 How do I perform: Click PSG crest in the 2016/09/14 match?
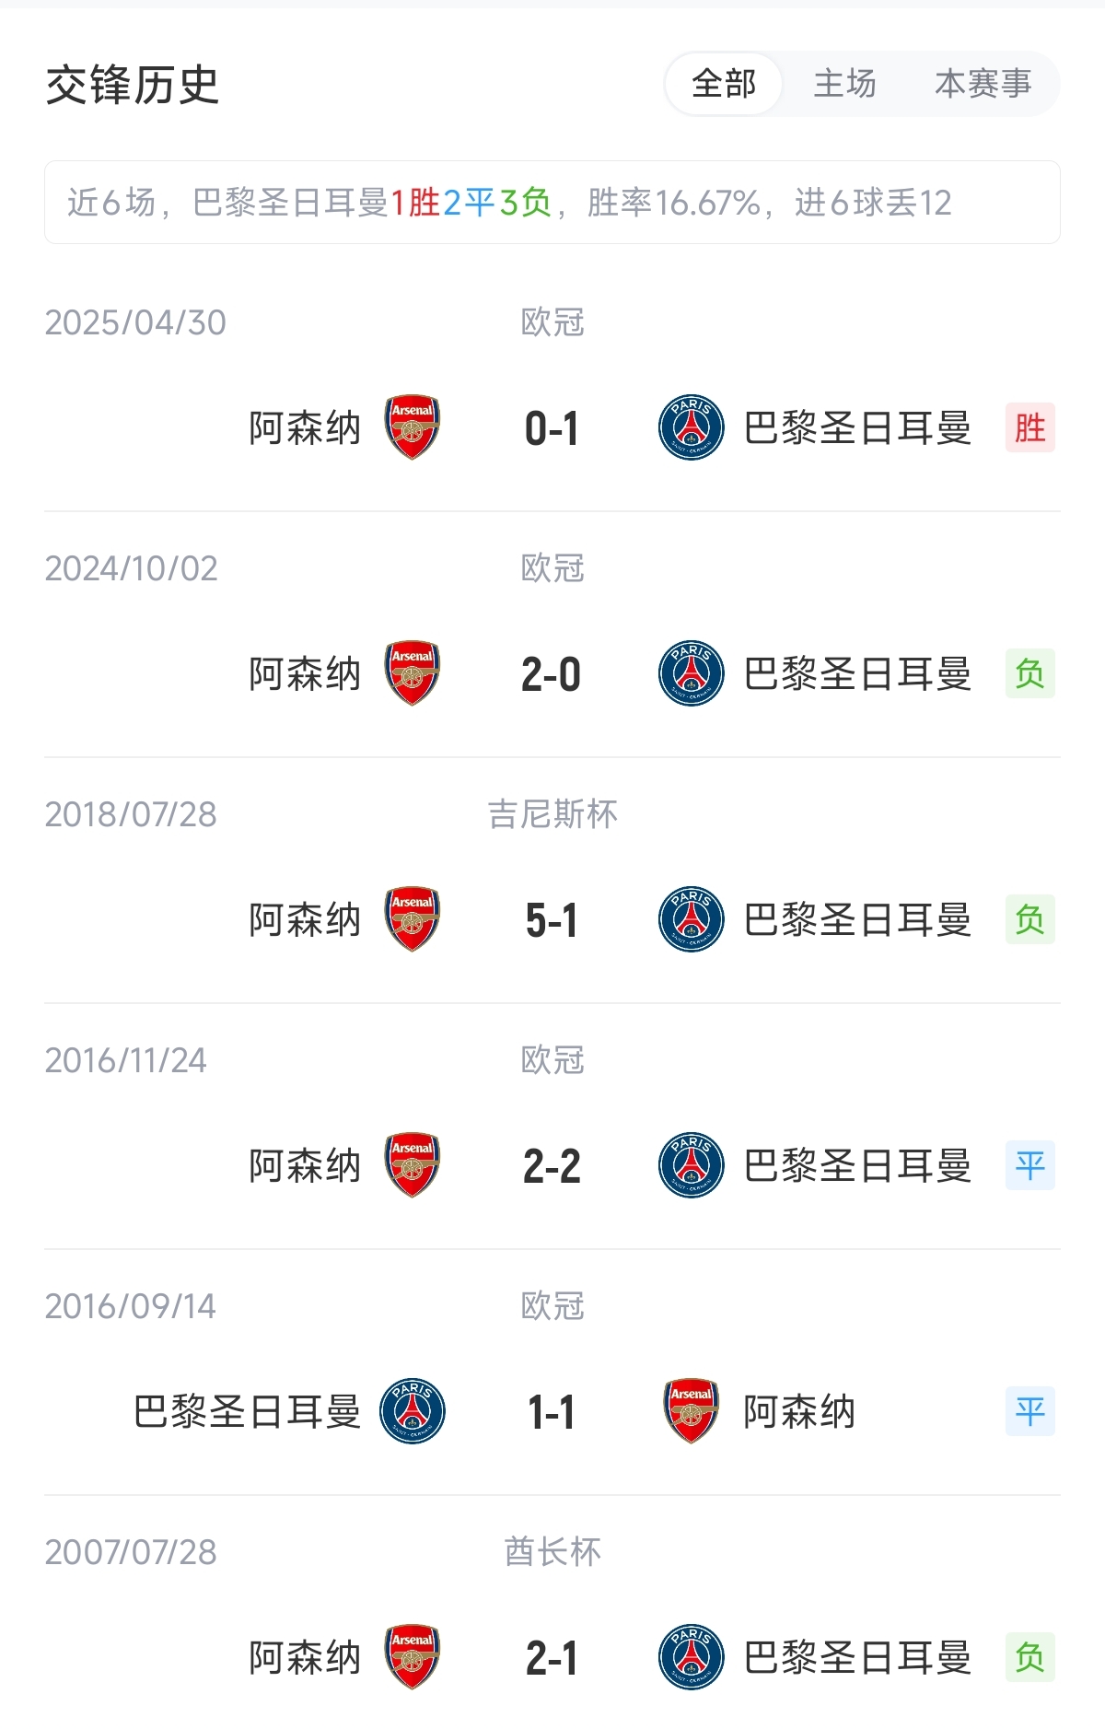click(412, 1411)
